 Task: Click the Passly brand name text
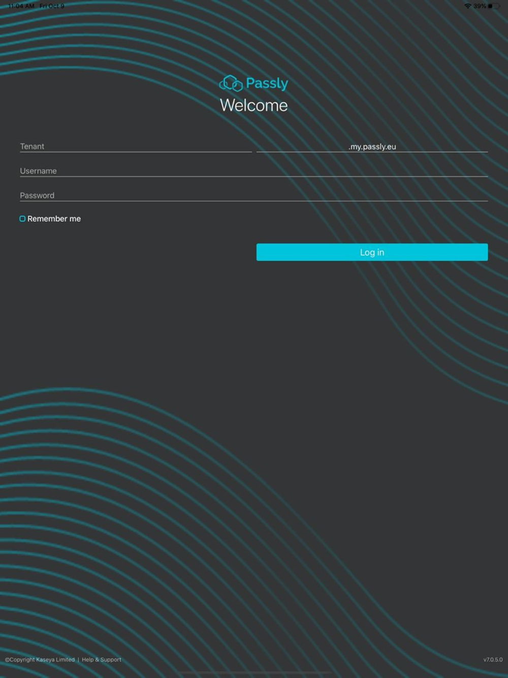tap(267, 83)
